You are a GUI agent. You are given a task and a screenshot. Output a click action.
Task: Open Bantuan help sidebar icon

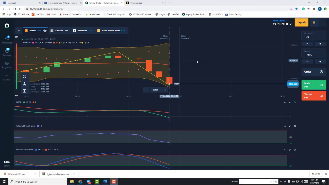[7, 52]
